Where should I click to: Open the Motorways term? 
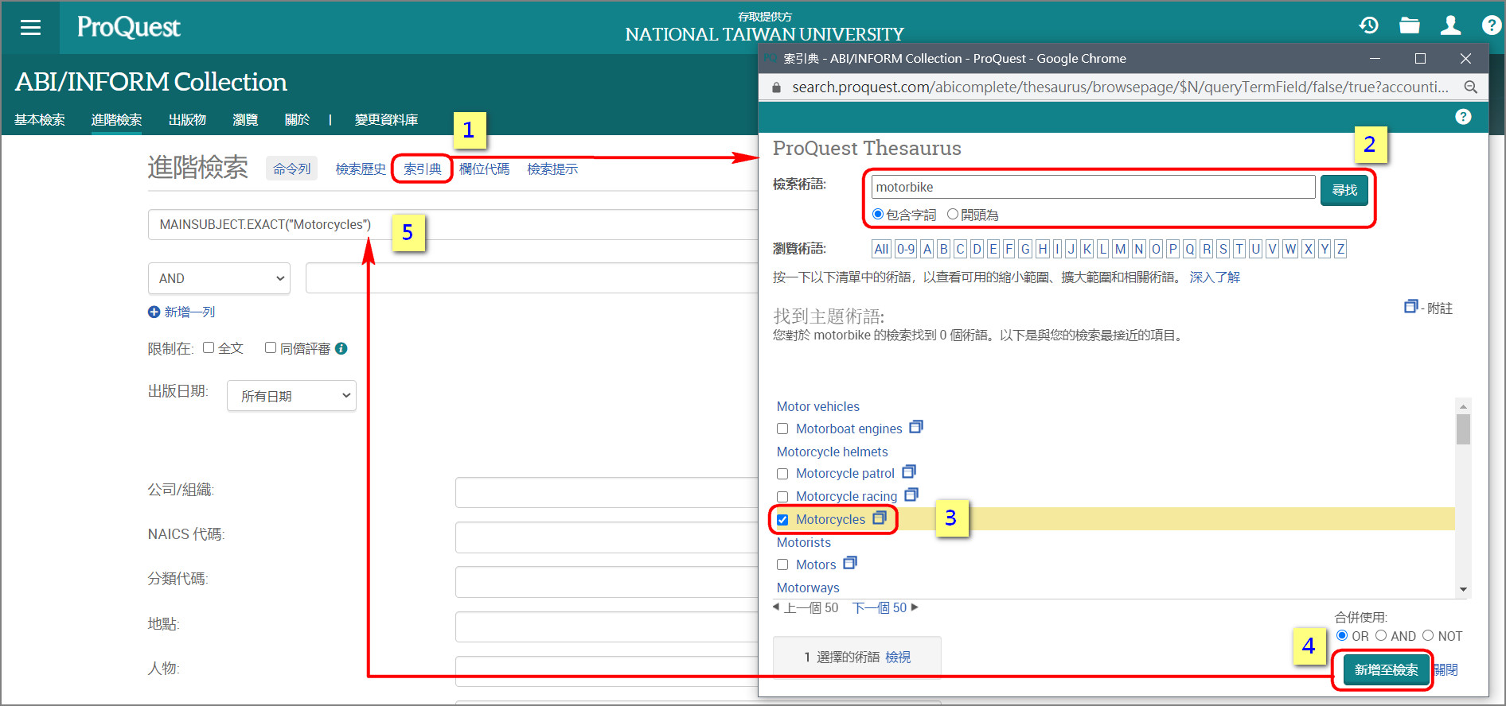(x=808, y=588)
